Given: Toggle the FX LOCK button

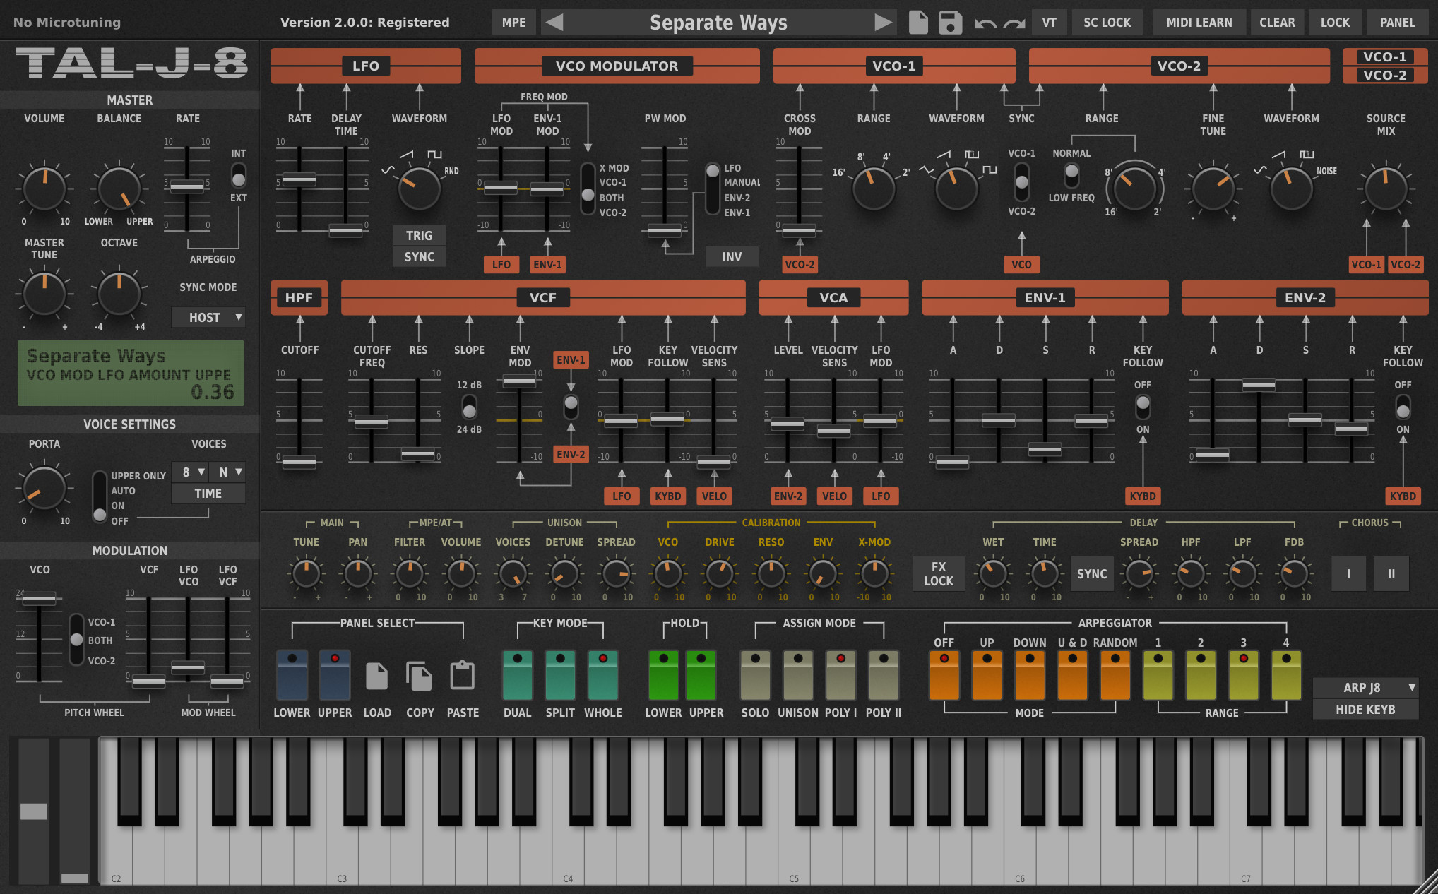Looking at the screenshot, I should [x=939, y=573].
